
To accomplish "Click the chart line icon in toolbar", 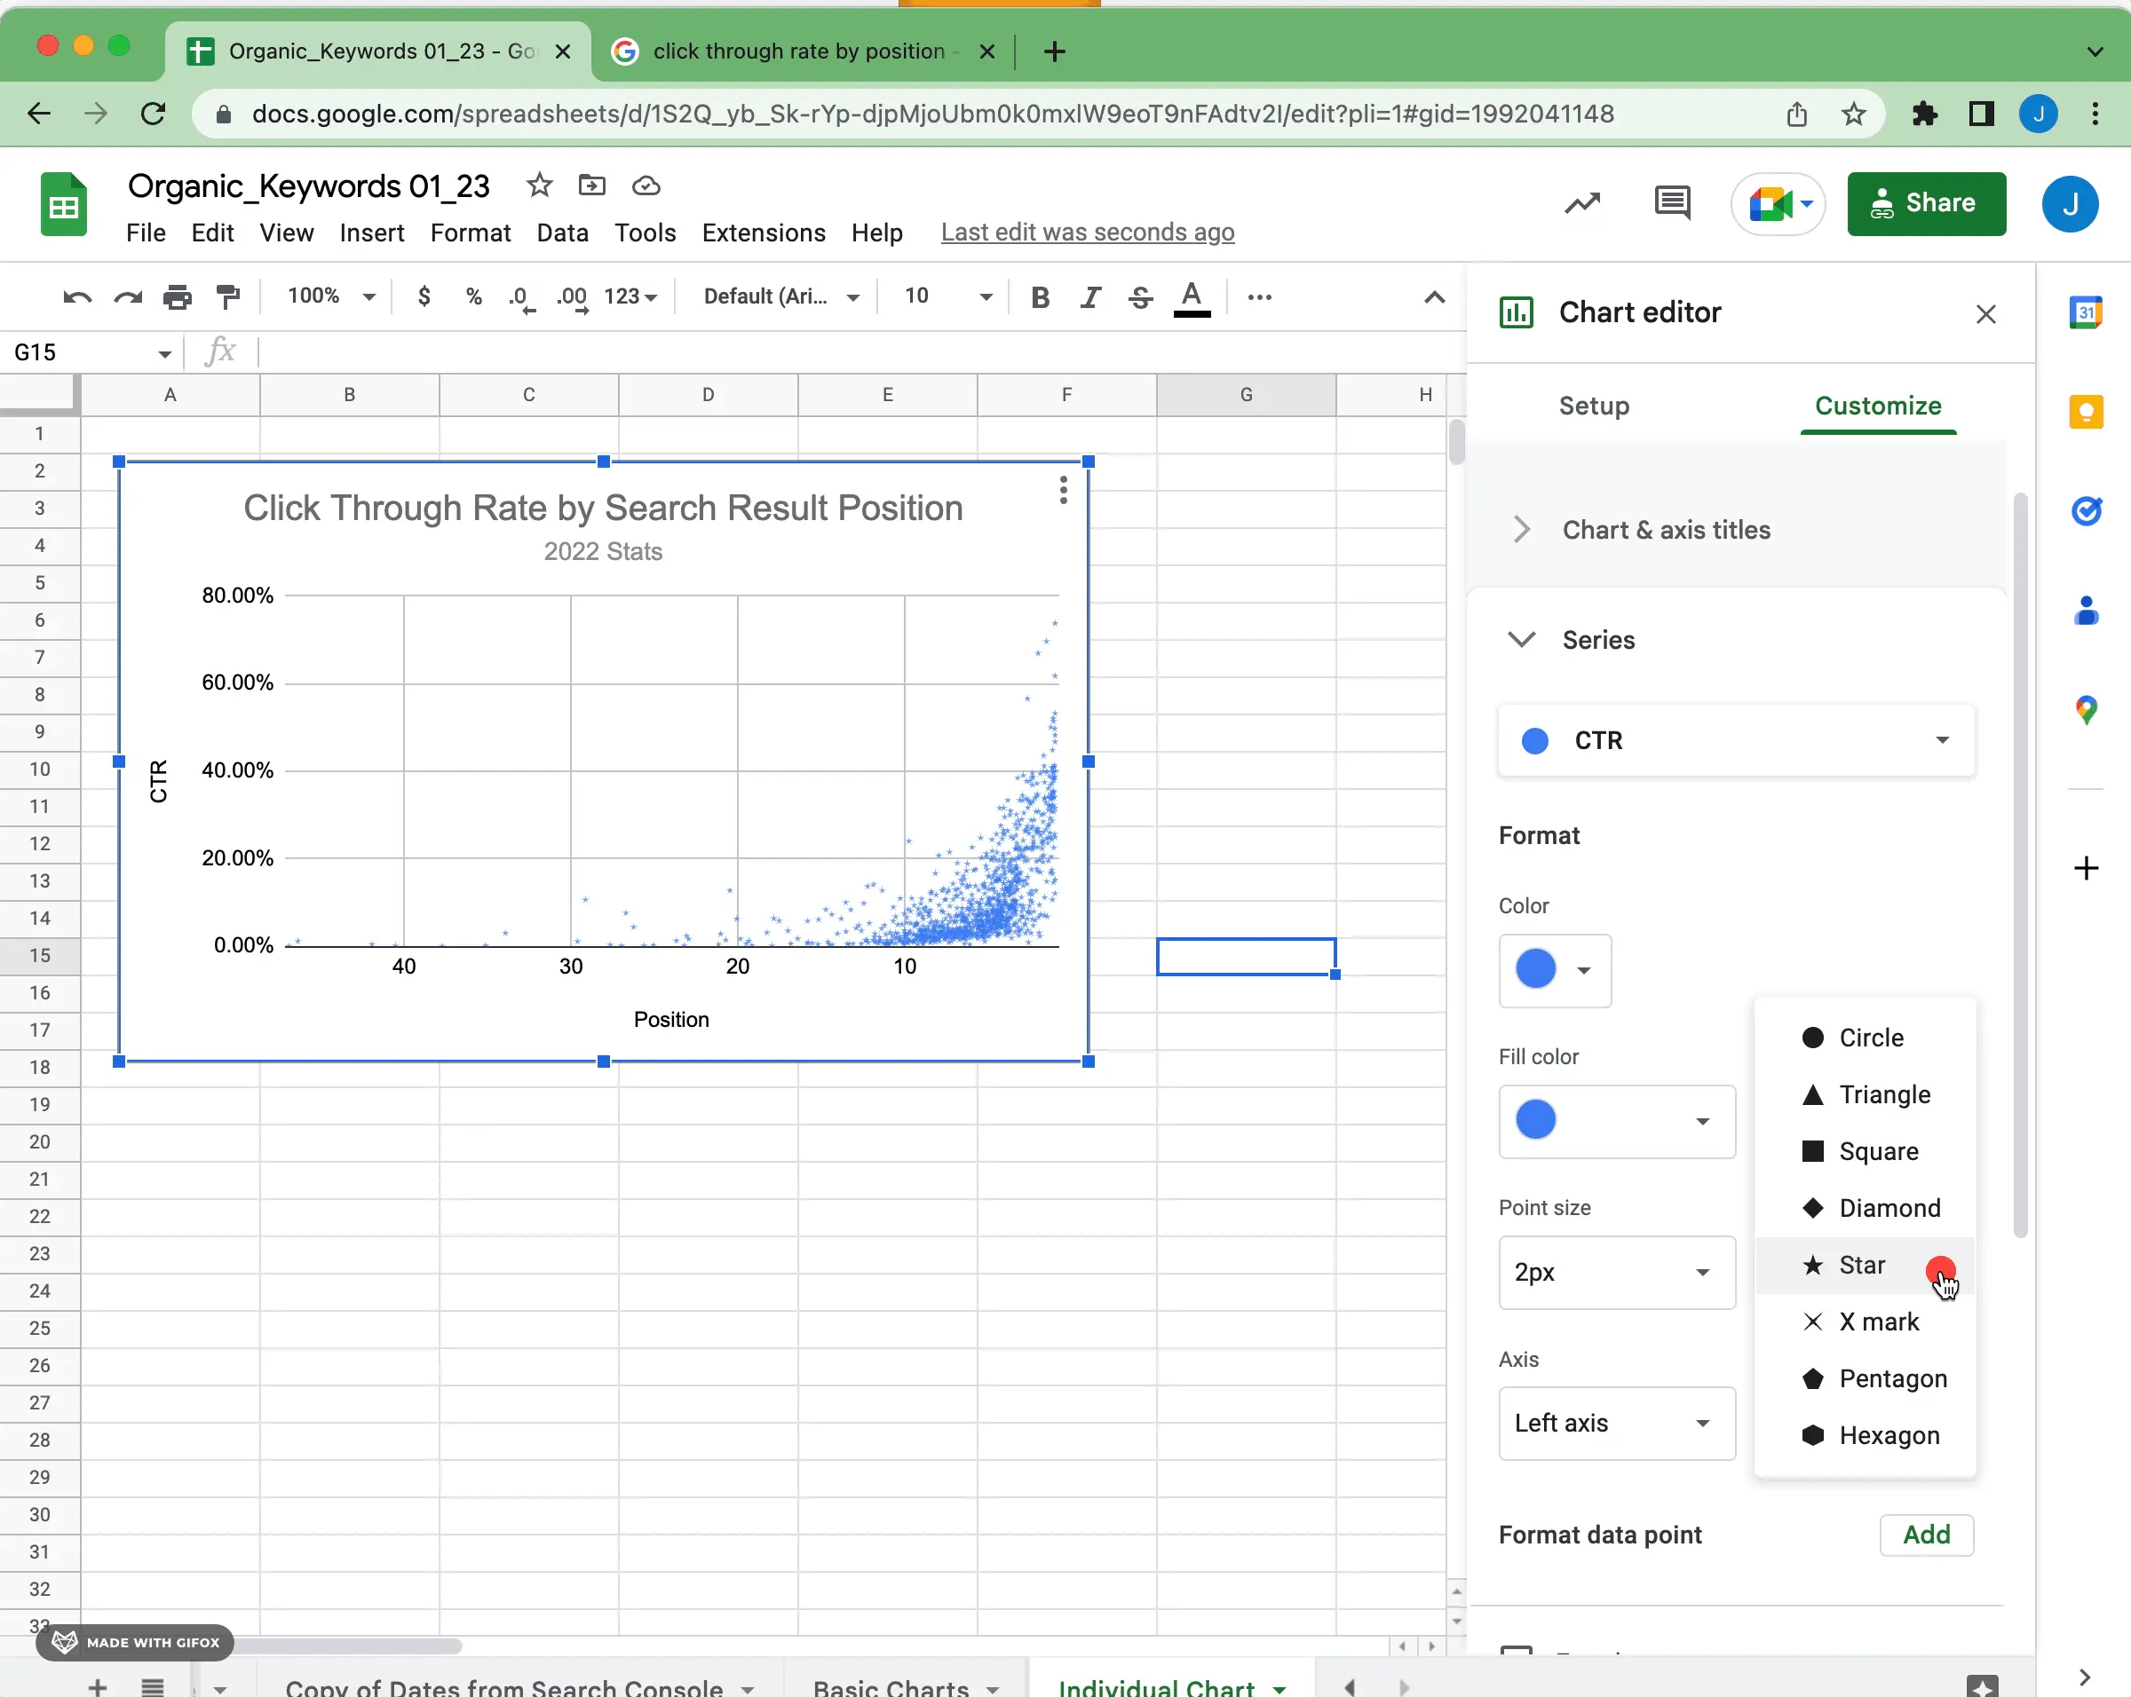I will [1581, 202].
